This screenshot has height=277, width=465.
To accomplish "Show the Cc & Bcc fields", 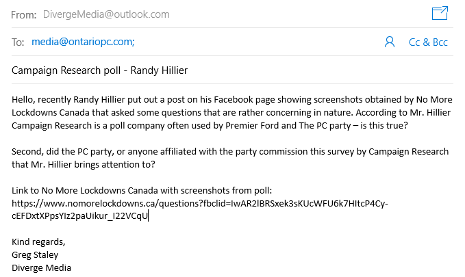I will tap(428, 42).
